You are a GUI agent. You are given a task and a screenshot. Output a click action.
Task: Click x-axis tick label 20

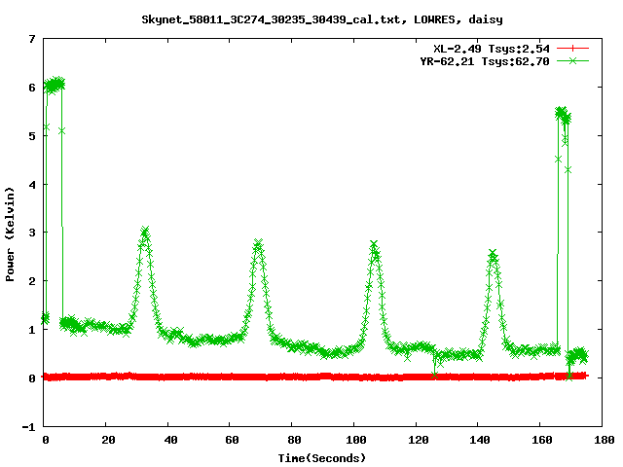(x=108, y=440)
